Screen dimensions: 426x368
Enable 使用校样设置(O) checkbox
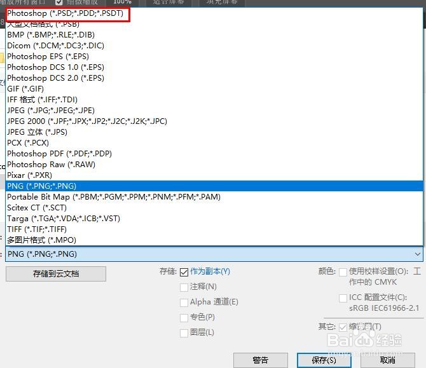coord(343,272)
